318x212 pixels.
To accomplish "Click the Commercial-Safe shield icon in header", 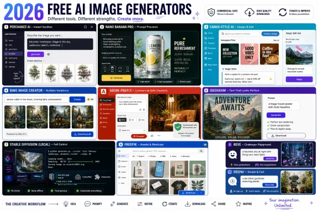I will point(211,12).
